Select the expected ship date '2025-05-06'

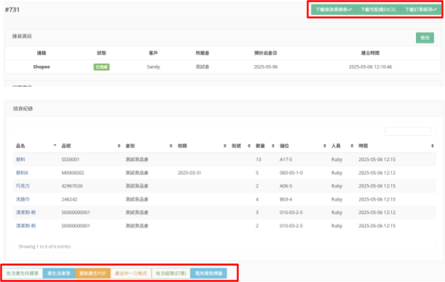(x=266, y=67)
